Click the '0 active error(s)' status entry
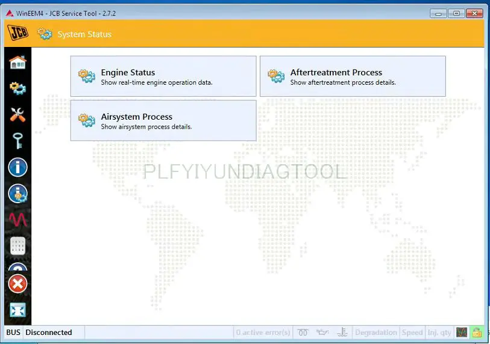Image resolution: width=490 pixels, height=344 pixels. pos(263,333)
